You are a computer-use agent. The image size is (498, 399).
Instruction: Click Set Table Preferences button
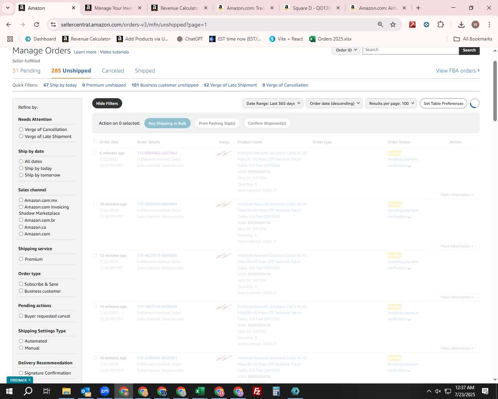443,103
